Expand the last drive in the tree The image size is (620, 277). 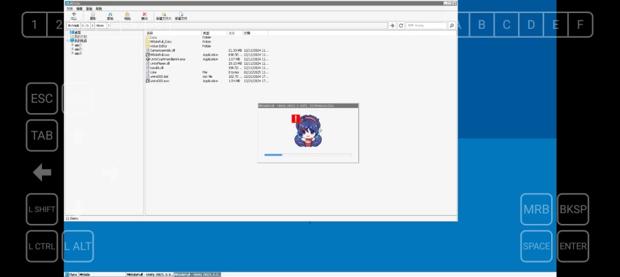72,53
